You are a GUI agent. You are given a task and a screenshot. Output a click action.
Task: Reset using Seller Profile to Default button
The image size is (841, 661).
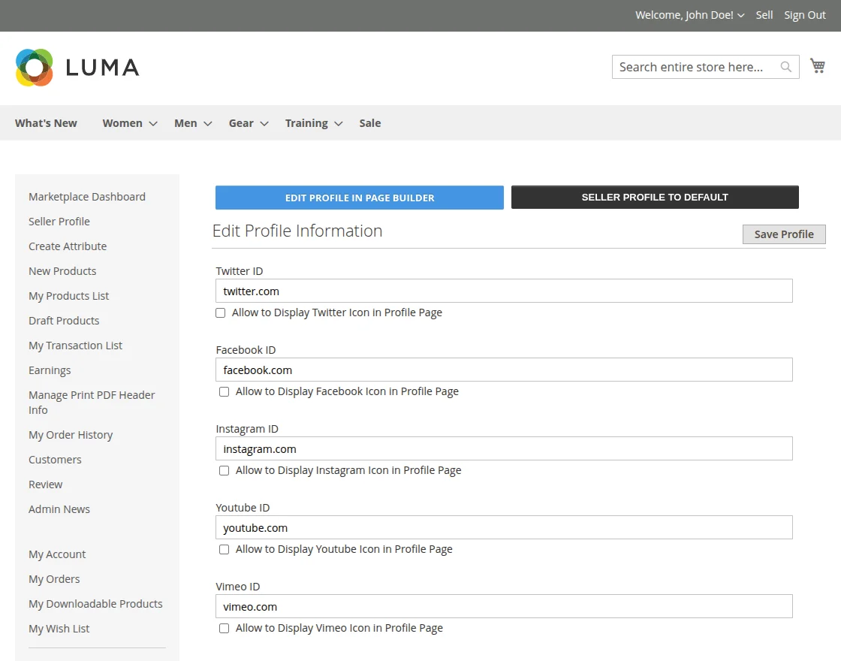(654, 198)
